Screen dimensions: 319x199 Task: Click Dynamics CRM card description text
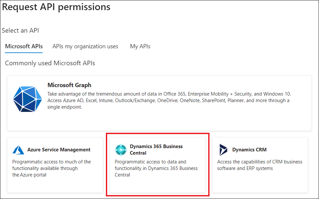pos(260,165)
